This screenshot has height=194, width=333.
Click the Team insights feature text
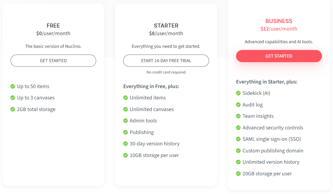point(258,116)
